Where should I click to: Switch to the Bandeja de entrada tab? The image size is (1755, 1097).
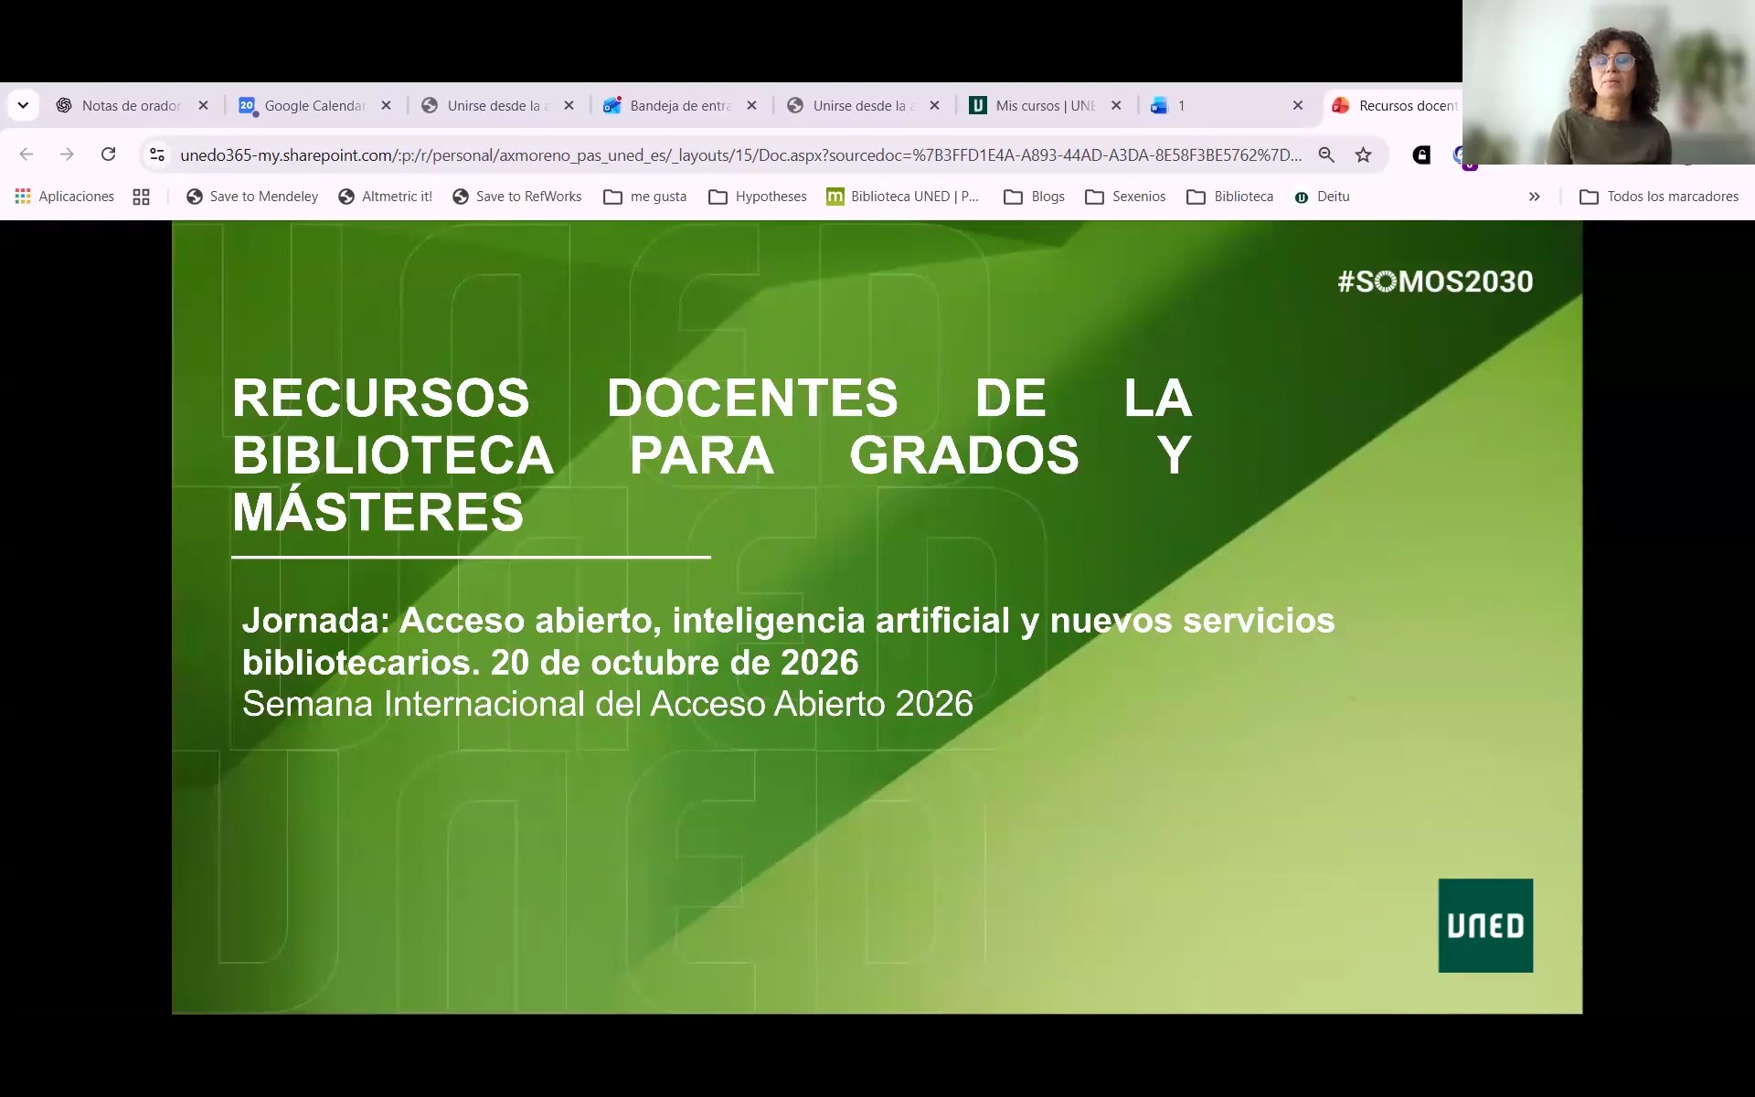tap(681, 105)
